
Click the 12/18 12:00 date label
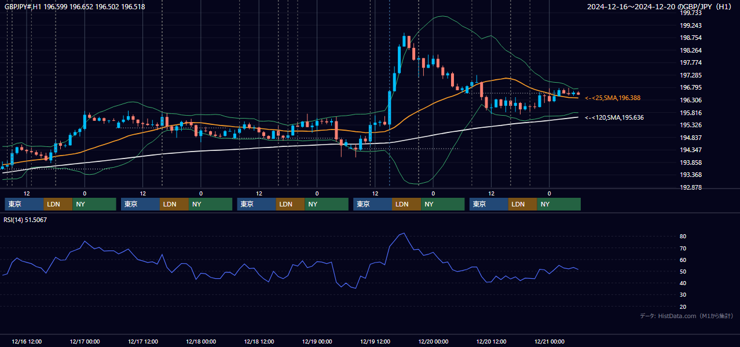(259, 341)
